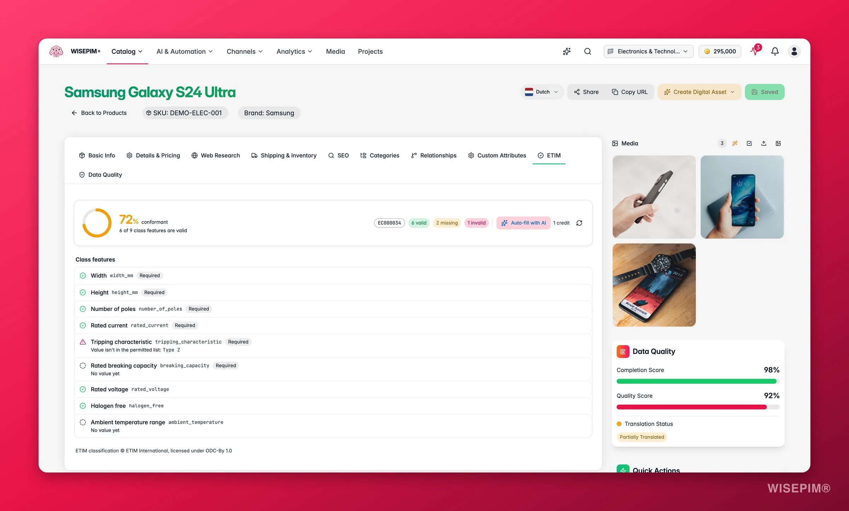Click the green Completion Score progress bar
Viewport: 849px width, 511px height.
(698, 381)
